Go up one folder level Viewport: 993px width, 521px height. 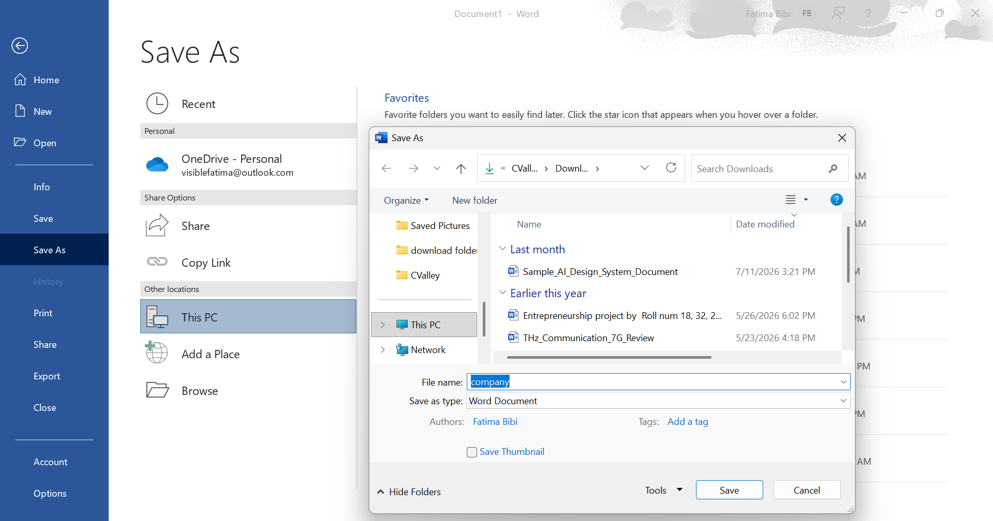click(x=461, y=168)
